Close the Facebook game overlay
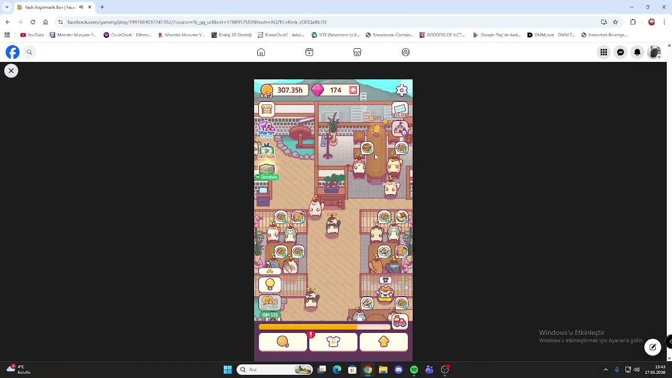This screenshot has height=378, width=672. pyautogui.click(x=11, y=70)
